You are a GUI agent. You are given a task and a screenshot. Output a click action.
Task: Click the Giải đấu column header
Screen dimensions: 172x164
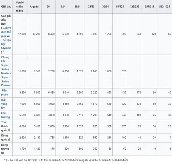(x=6, y=7)
